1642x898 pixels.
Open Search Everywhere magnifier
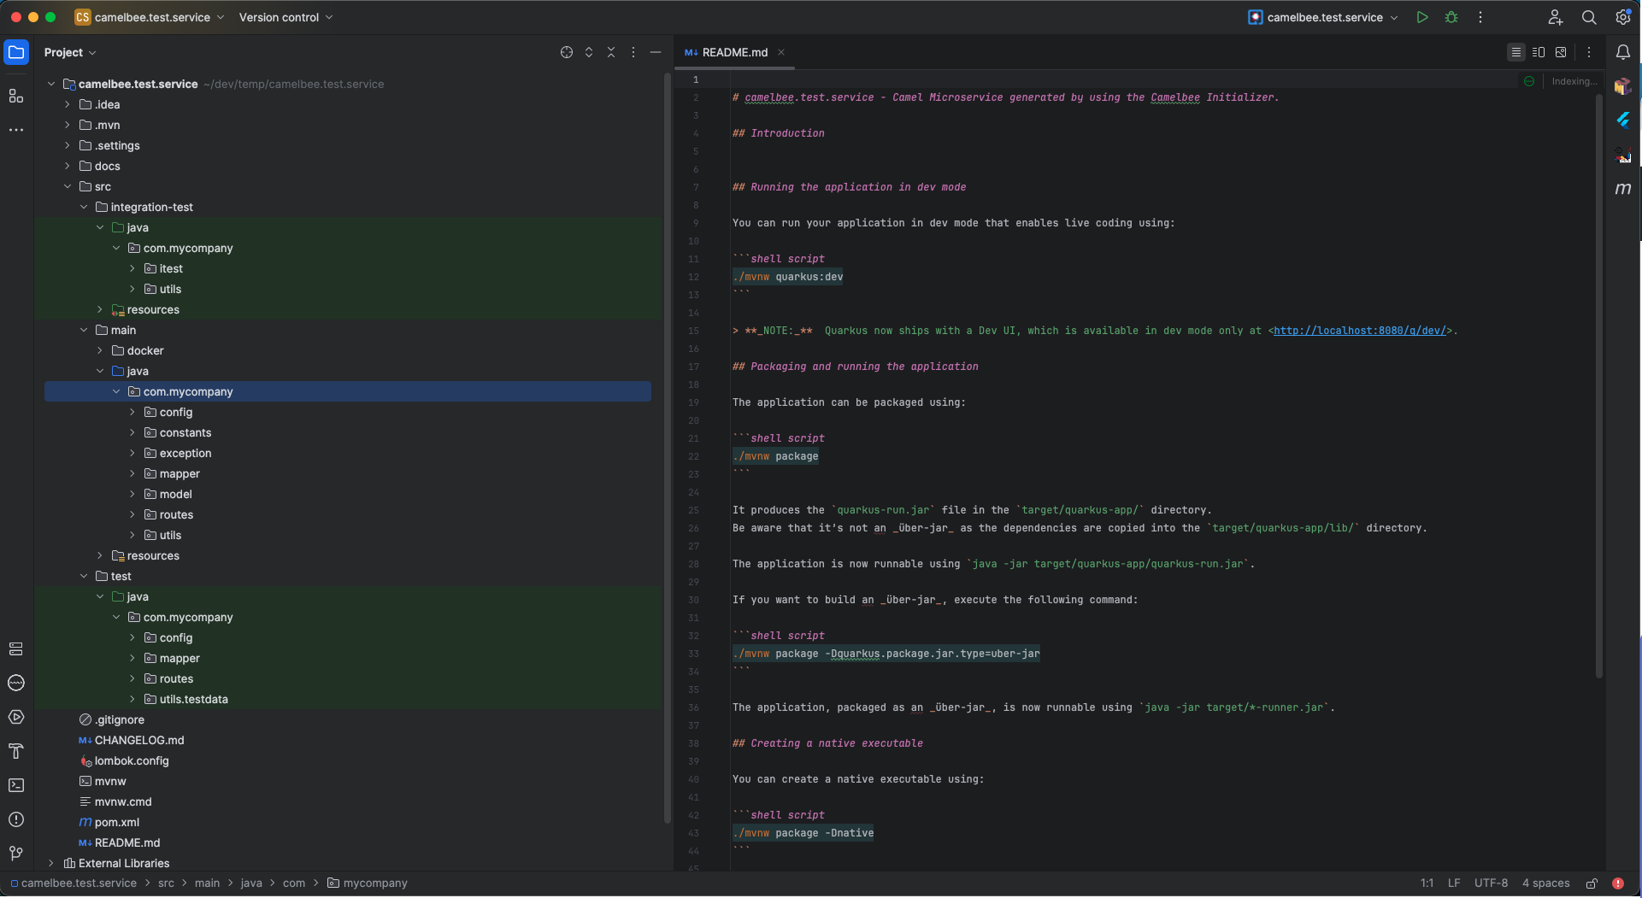coord(1589,17)
